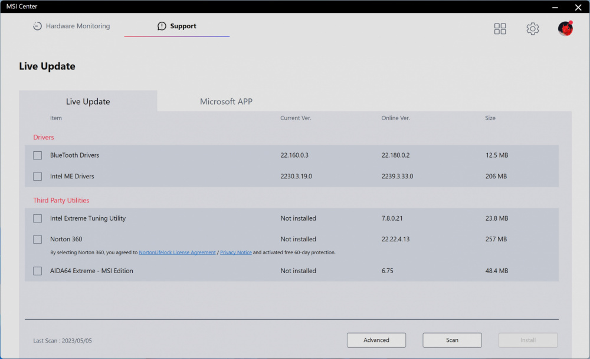Click the 12.5 MB size value
The width and height of the screenshot is (590, 359).
497,155
